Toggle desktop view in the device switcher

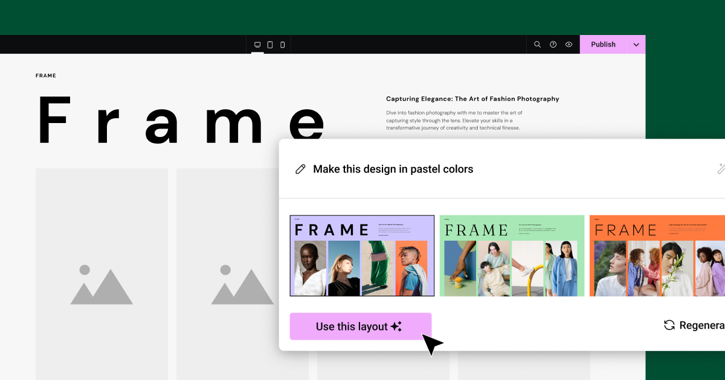pyautogui.click(x=257, y=44)
